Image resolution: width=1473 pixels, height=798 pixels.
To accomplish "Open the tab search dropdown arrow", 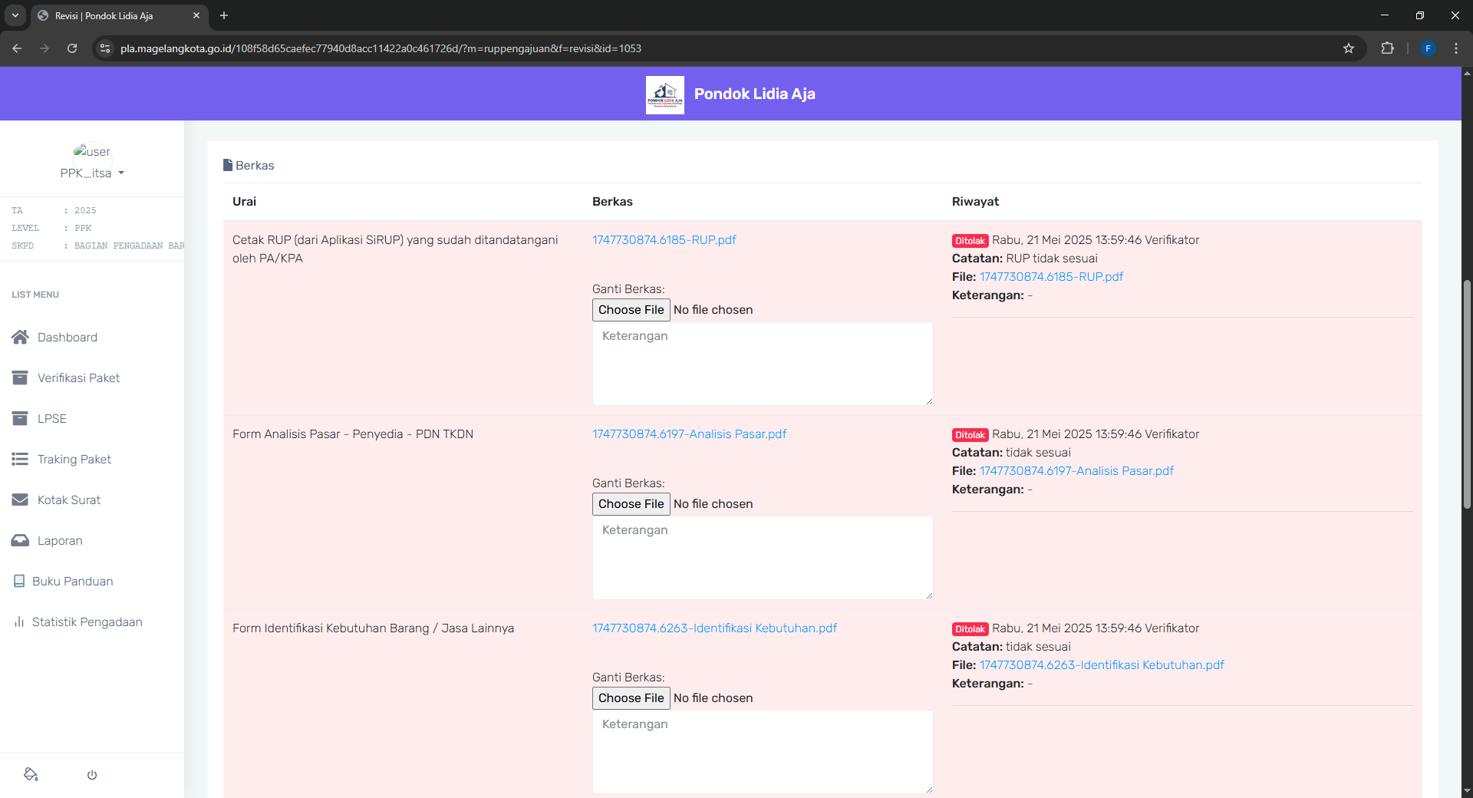I will click(15, 15).
